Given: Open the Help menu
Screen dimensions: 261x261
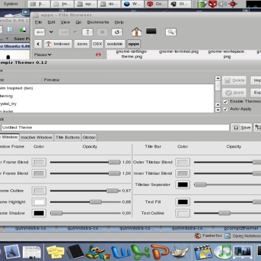Looking at the screenshot, I should click(x=119, y=22).
